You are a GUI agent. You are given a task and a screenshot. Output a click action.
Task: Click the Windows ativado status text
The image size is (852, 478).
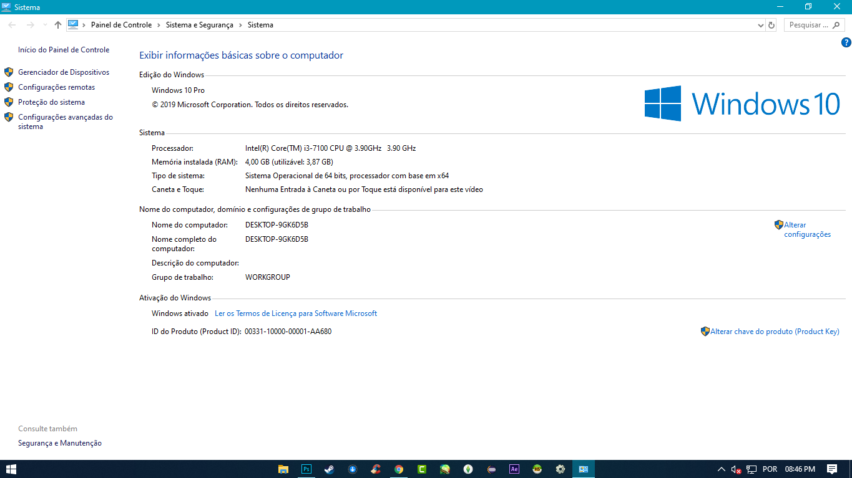pos(180,313)
